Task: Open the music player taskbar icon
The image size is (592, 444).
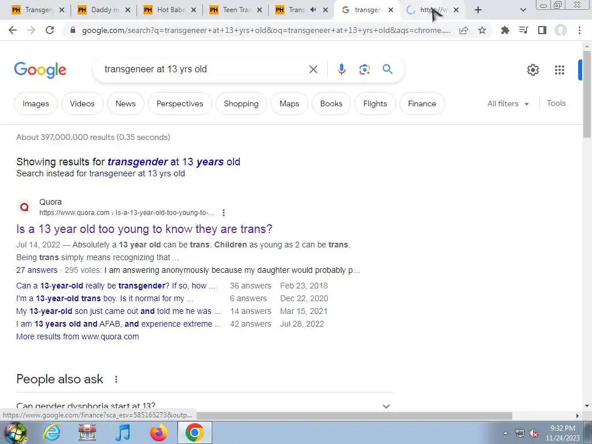Action: click(x=123, y=432)
